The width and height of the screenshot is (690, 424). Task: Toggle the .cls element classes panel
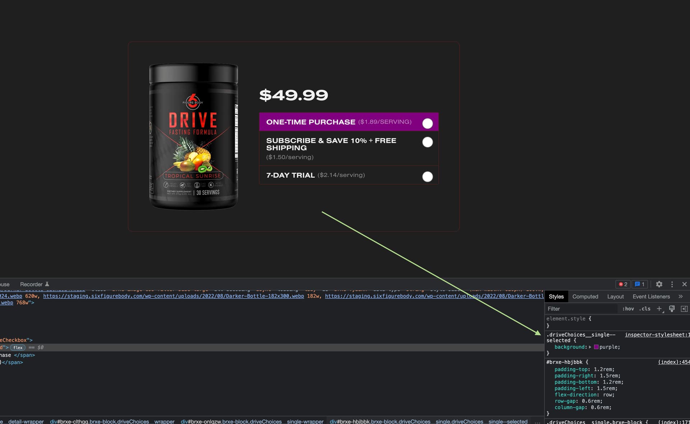pyautogui.click(x=645, y=309)
